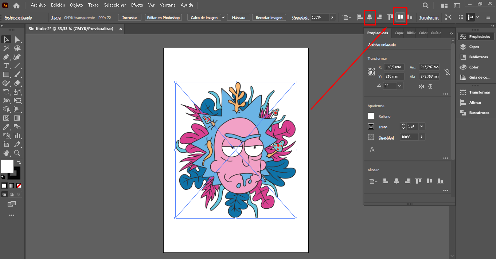Select the Column Graph tool
Viewport: 496px width, 259px height.
coord(17,136)
